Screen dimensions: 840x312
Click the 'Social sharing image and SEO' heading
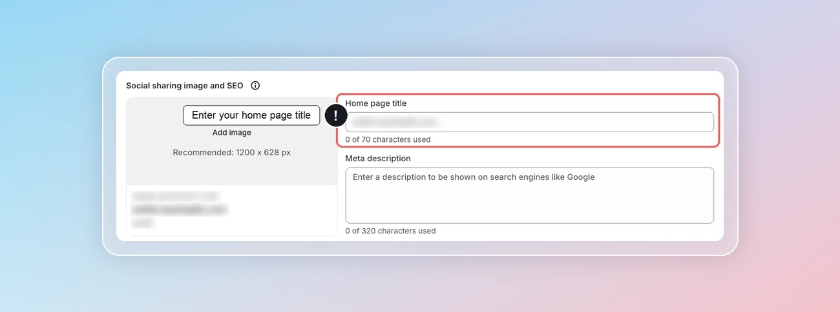pos(185,86)
